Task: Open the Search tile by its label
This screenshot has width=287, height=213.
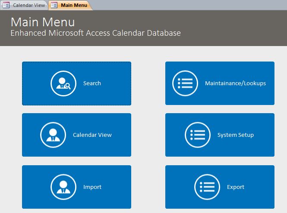Action: [x=92, y=83]
